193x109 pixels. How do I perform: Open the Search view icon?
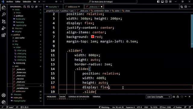tap(4, 15)
